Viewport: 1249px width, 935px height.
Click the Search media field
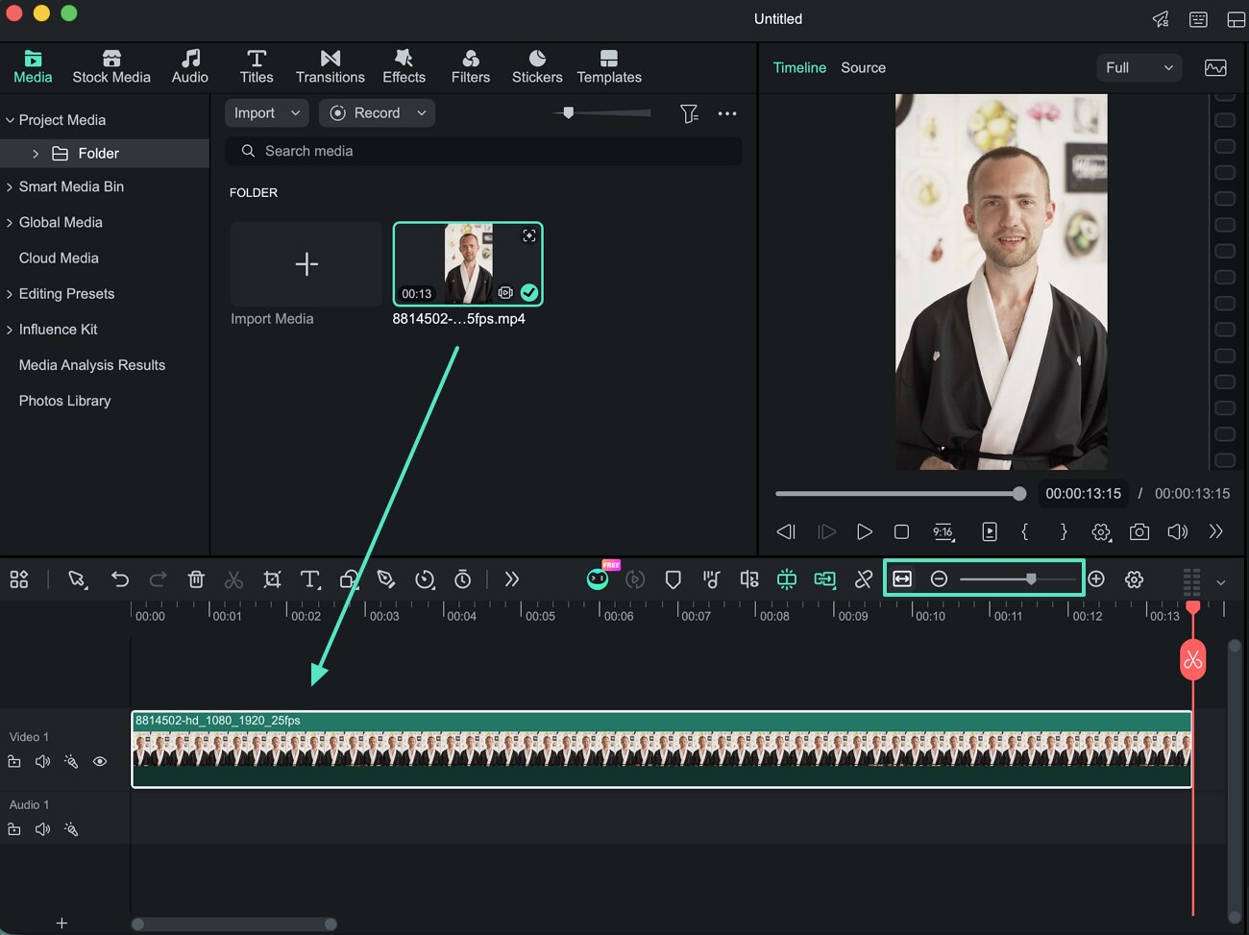click(483, 151)
